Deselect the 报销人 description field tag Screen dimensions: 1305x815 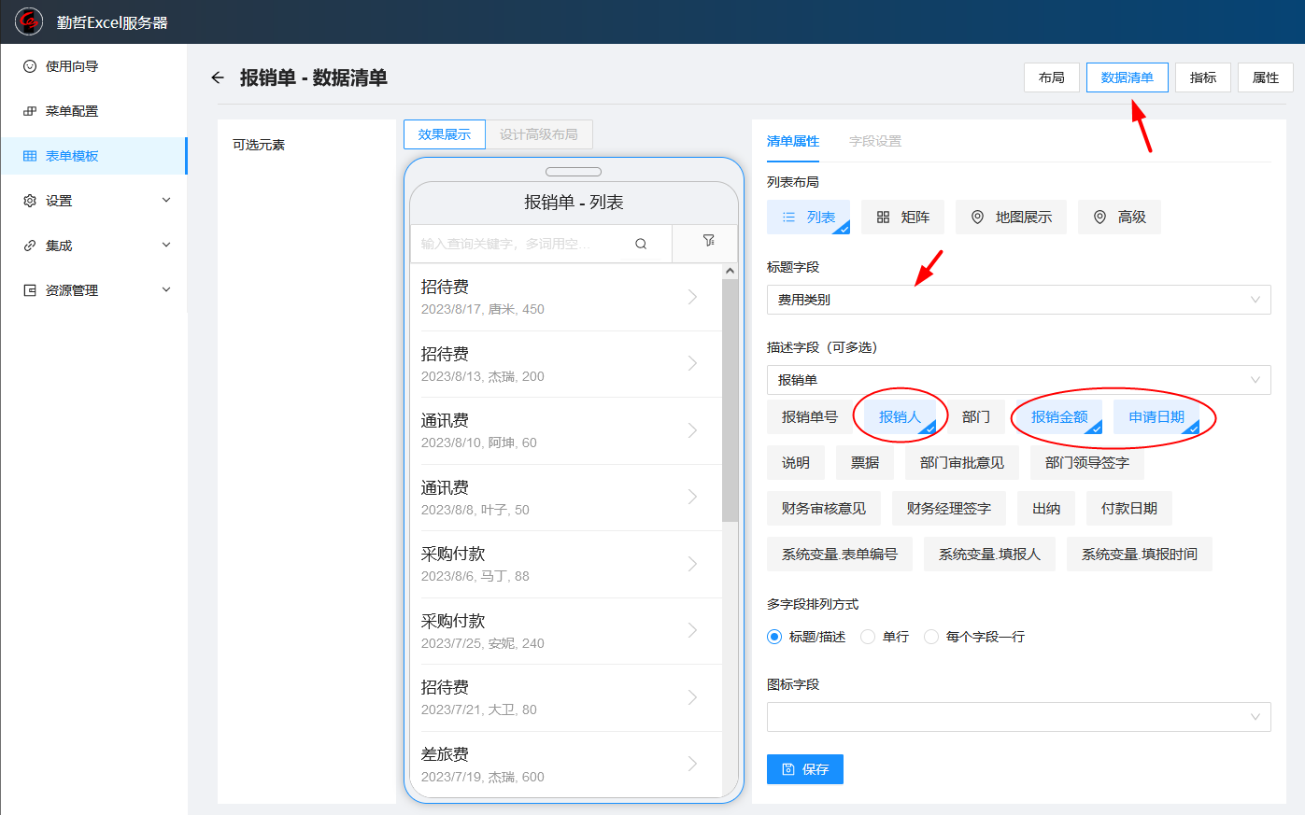pos(900,417)
